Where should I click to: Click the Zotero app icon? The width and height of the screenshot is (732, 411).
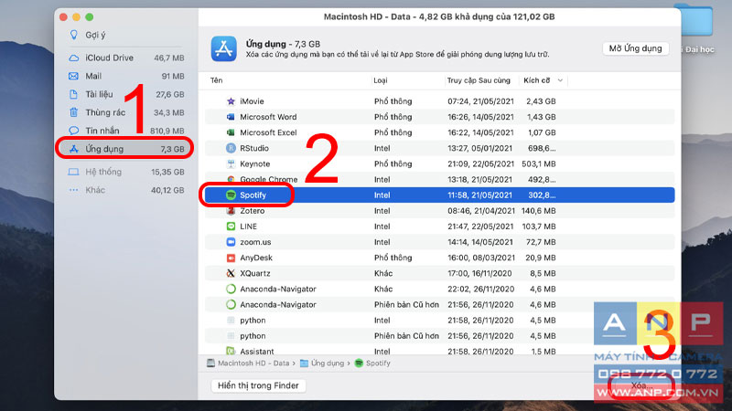(x=231, y=211)
